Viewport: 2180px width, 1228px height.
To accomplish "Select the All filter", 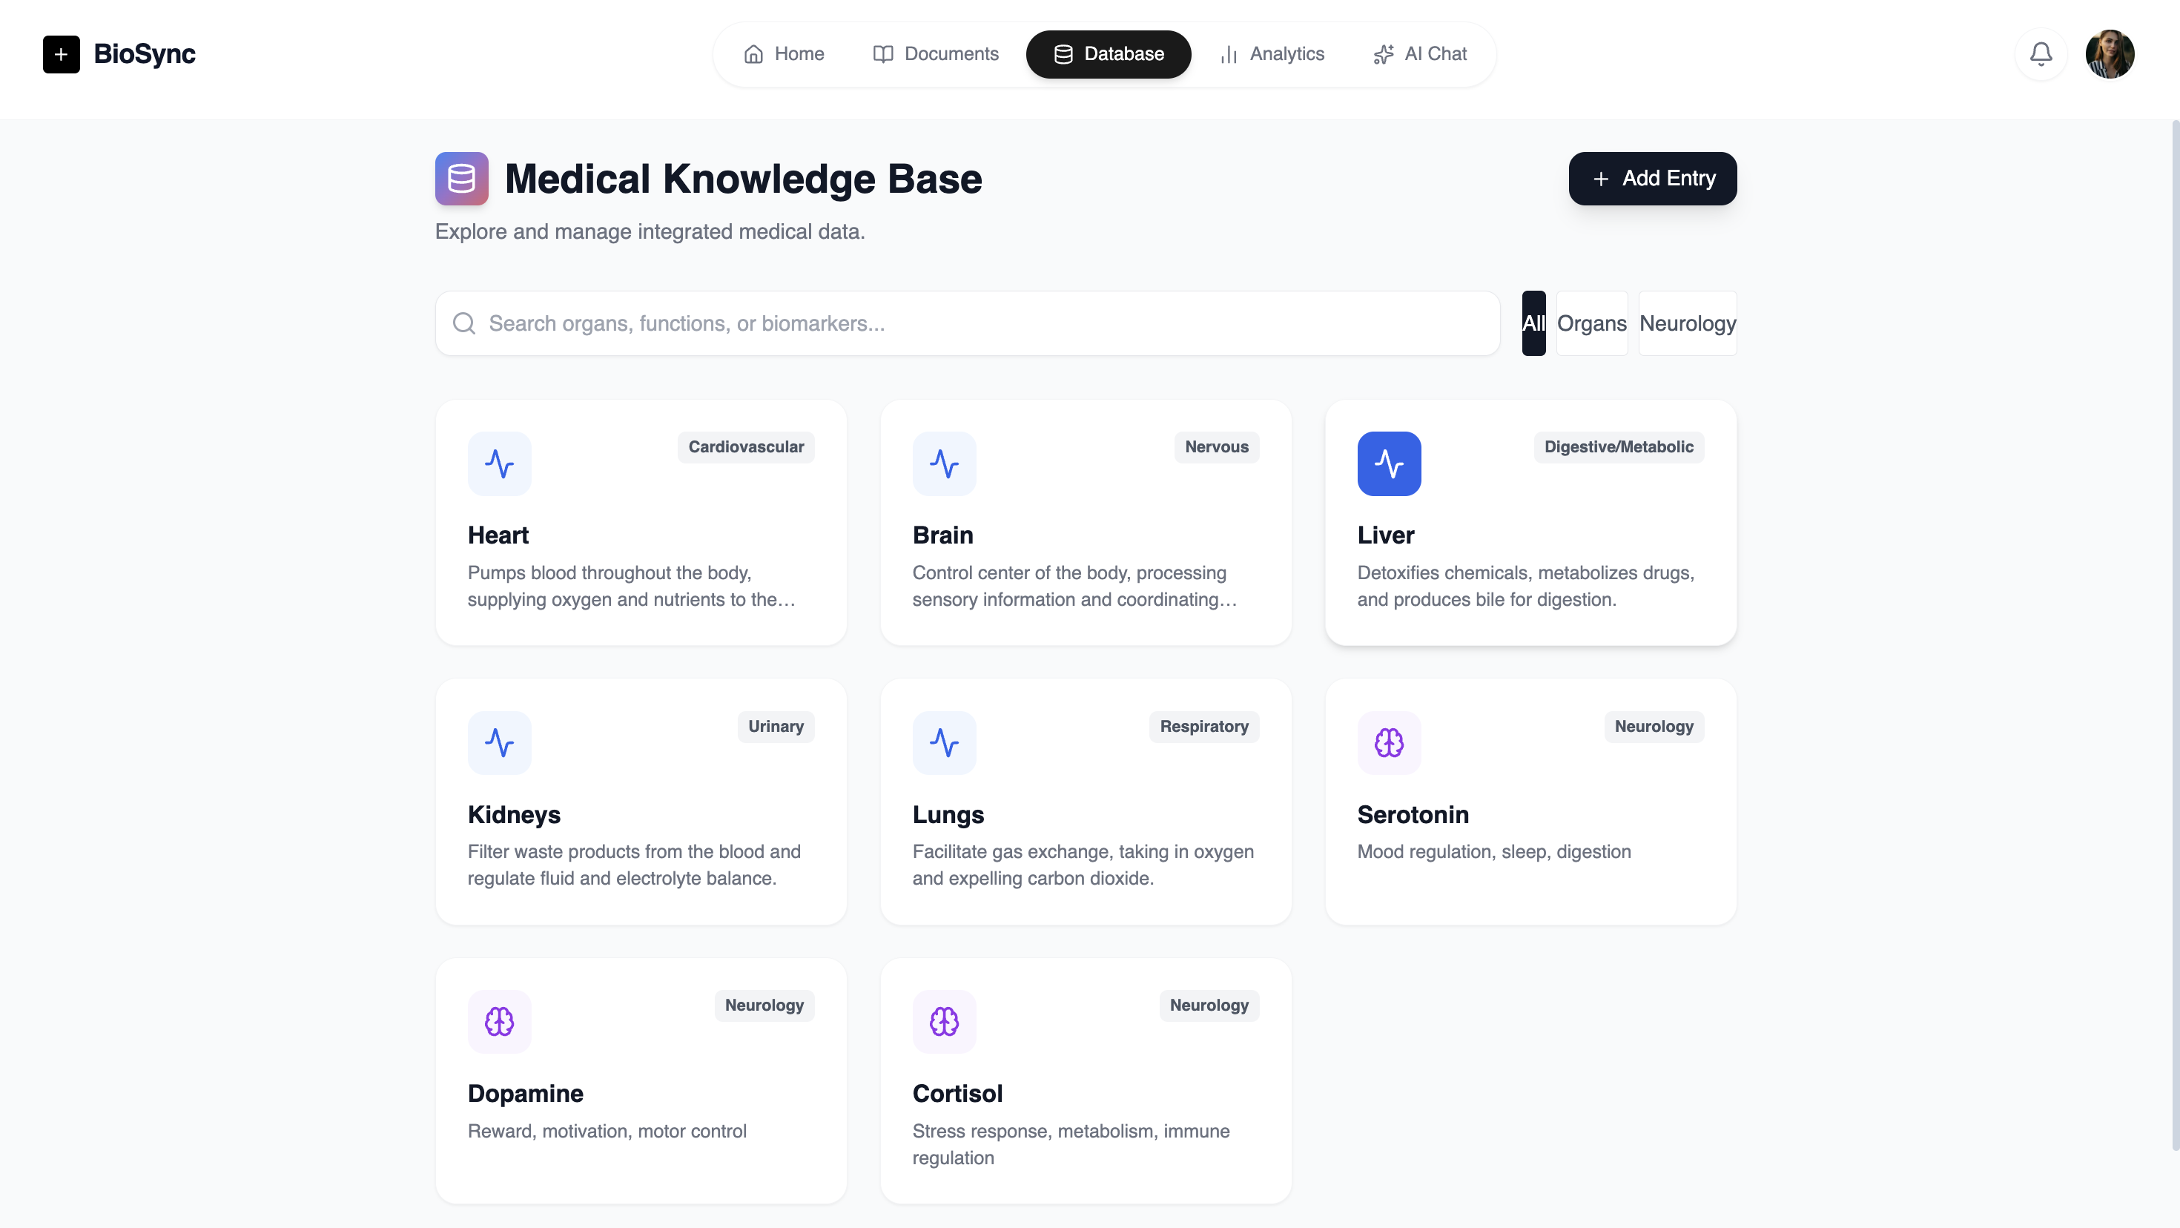I will point(1533,323).
